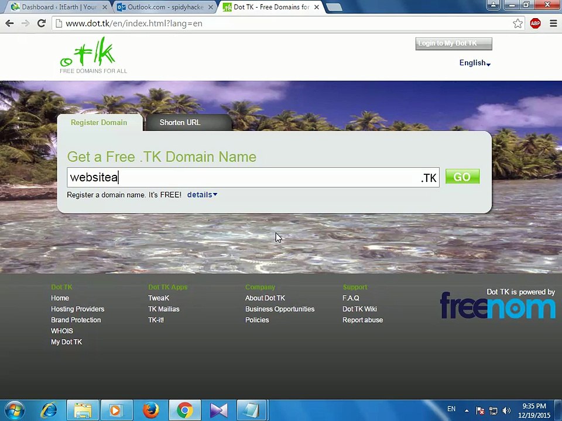This screenshot has height=421, width=562.
Task: Open the F.A.Q support link
Action: click(x=351, y=298)
